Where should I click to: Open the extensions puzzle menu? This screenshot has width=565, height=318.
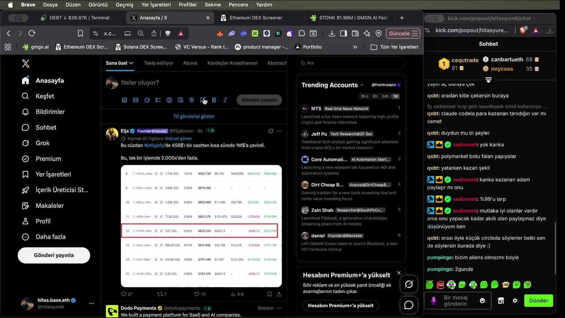[x=301, y=33]
